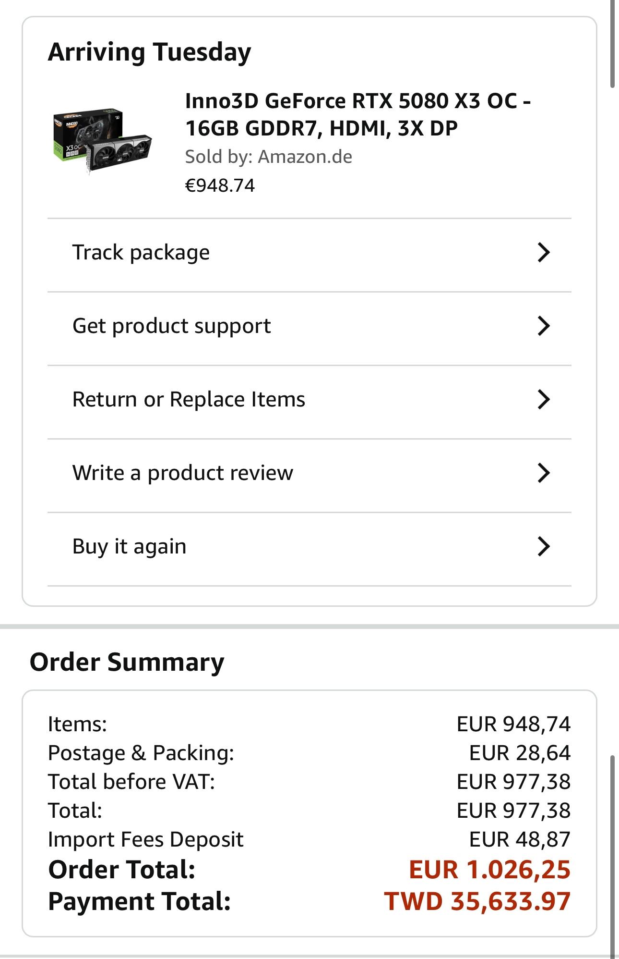Image resolution: width=619 pixels, height=959 pixels.
Task: Select the Track package label
Action: click(x=141, y=252)
